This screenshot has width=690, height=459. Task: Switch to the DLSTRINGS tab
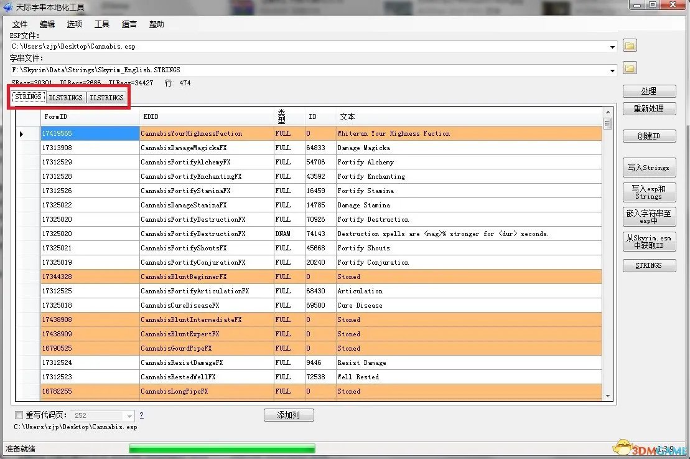65,98
